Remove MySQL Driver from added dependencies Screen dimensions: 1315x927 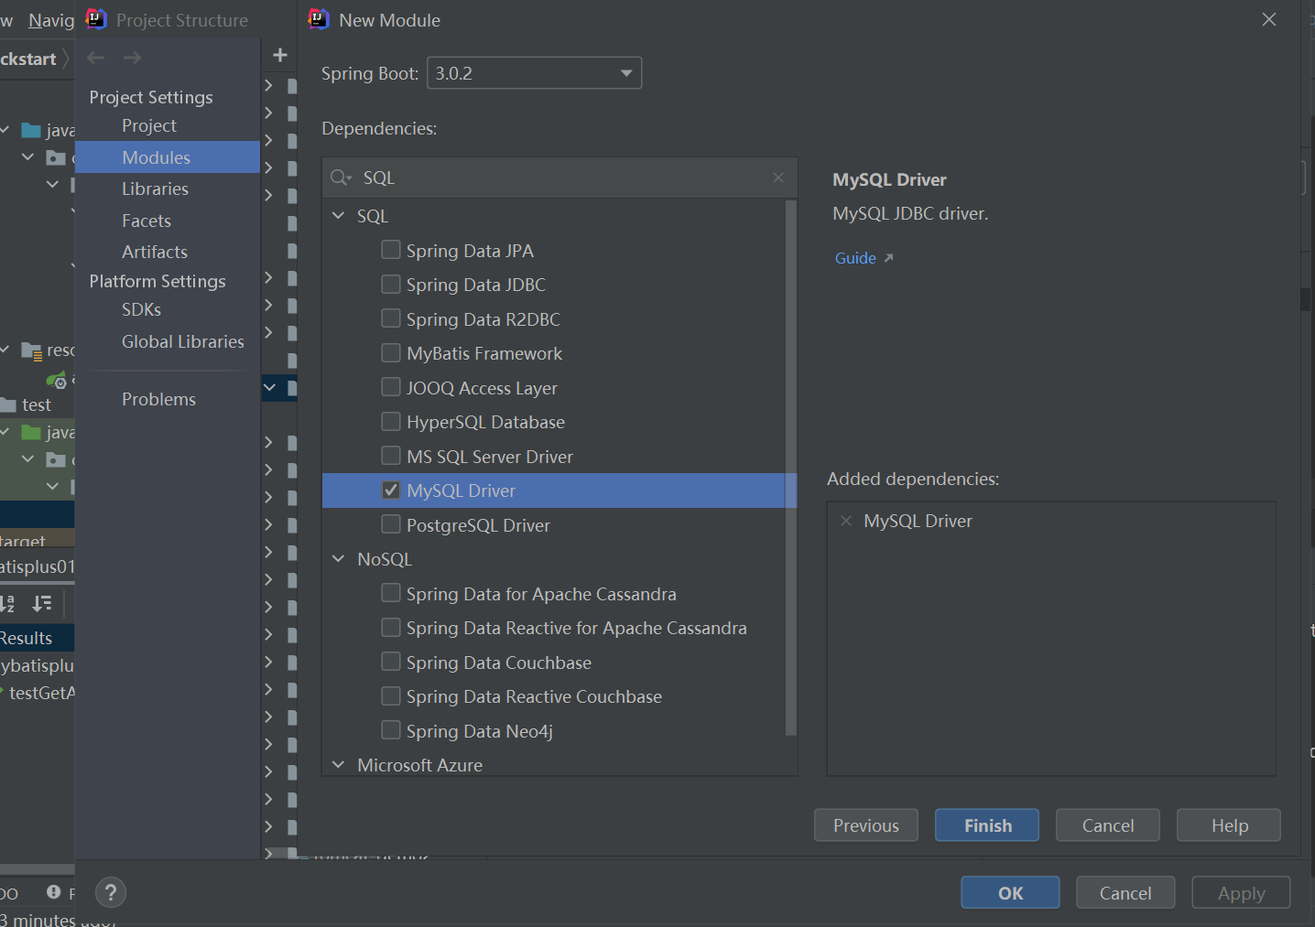click(x=846, y=521)
